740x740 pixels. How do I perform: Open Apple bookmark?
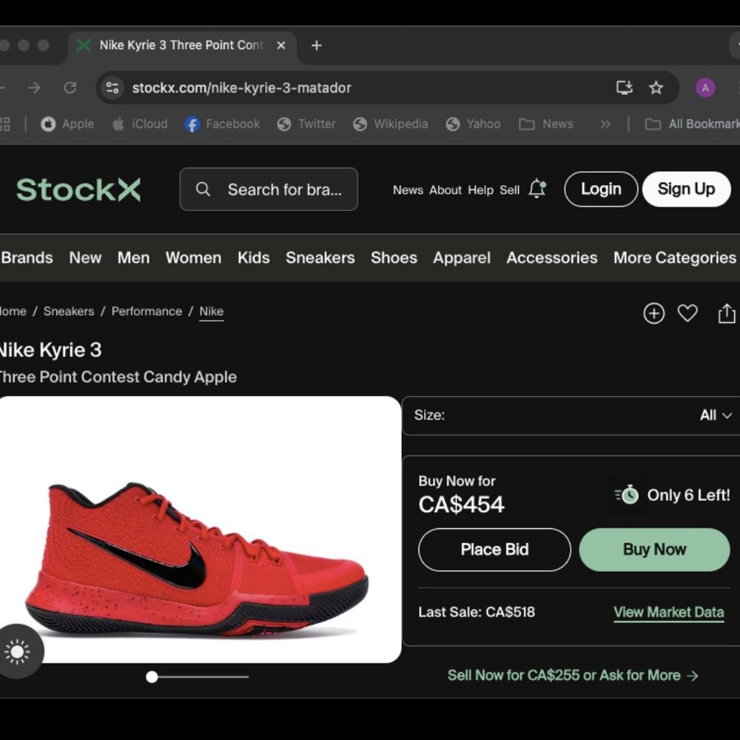(x=67, y=124)
